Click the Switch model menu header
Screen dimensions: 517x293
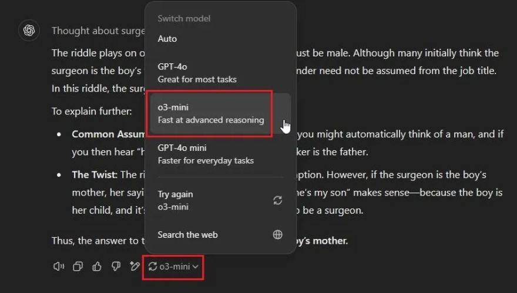[x=184, y=19]
